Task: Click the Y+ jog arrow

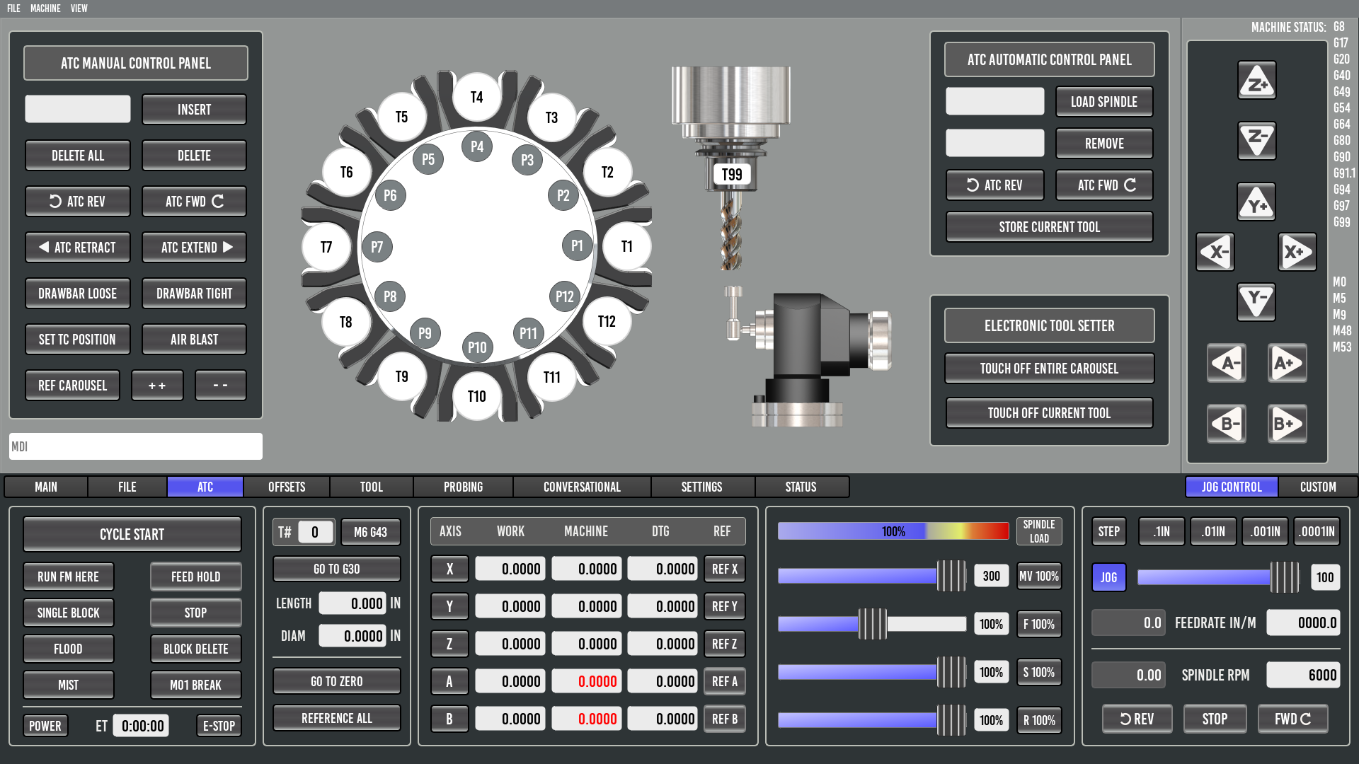Action: 1256,202
